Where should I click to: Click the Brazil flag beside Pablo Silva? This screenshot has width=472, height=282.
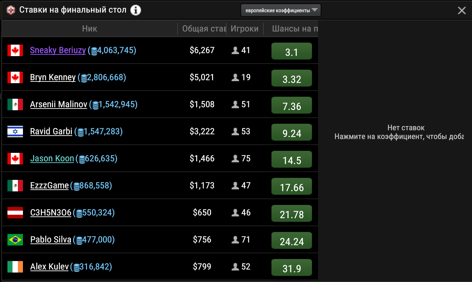click(x=15, y=240)
